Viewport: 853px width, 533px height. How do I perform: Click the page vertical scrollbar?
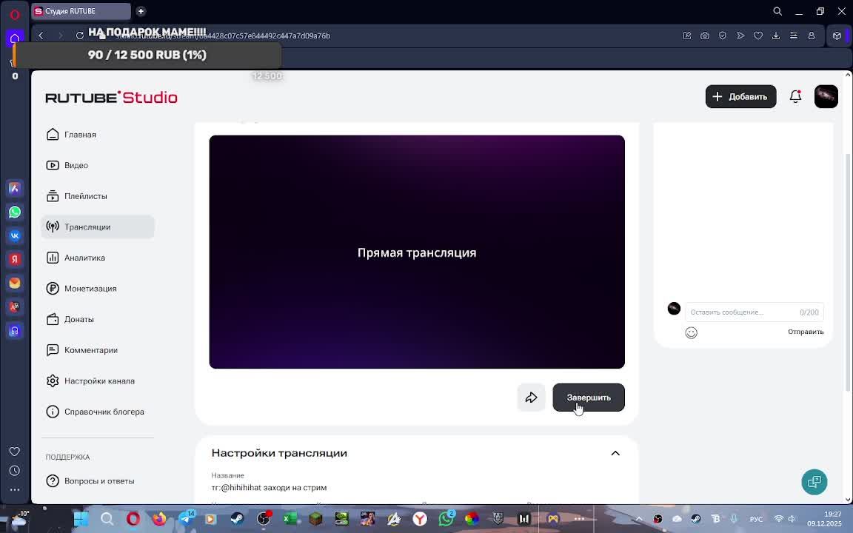coord(848,272)
